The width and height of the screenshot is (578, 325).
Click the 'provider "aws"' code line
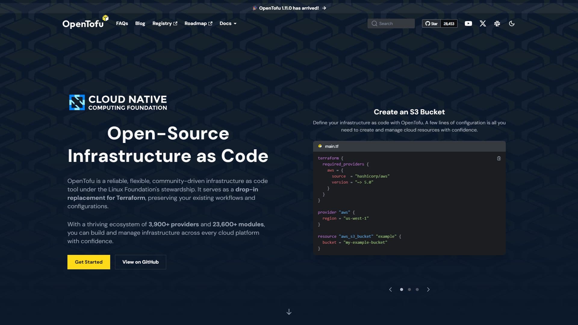coord(336,212)
